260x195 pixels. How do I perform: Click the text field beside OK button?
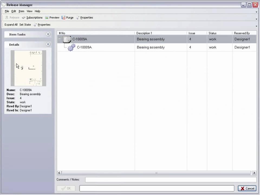pyautogui.click(x=157, y=188)
